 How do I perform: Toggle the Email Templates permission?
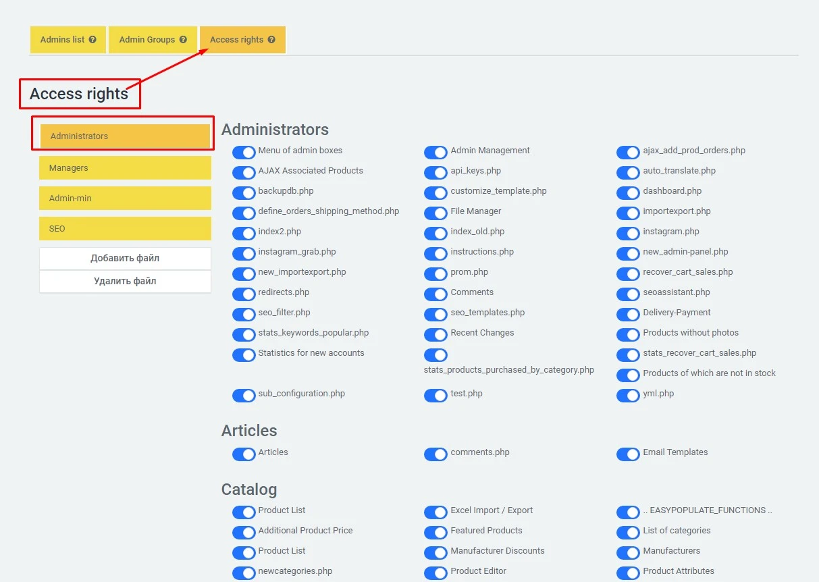tap(628, 454)
